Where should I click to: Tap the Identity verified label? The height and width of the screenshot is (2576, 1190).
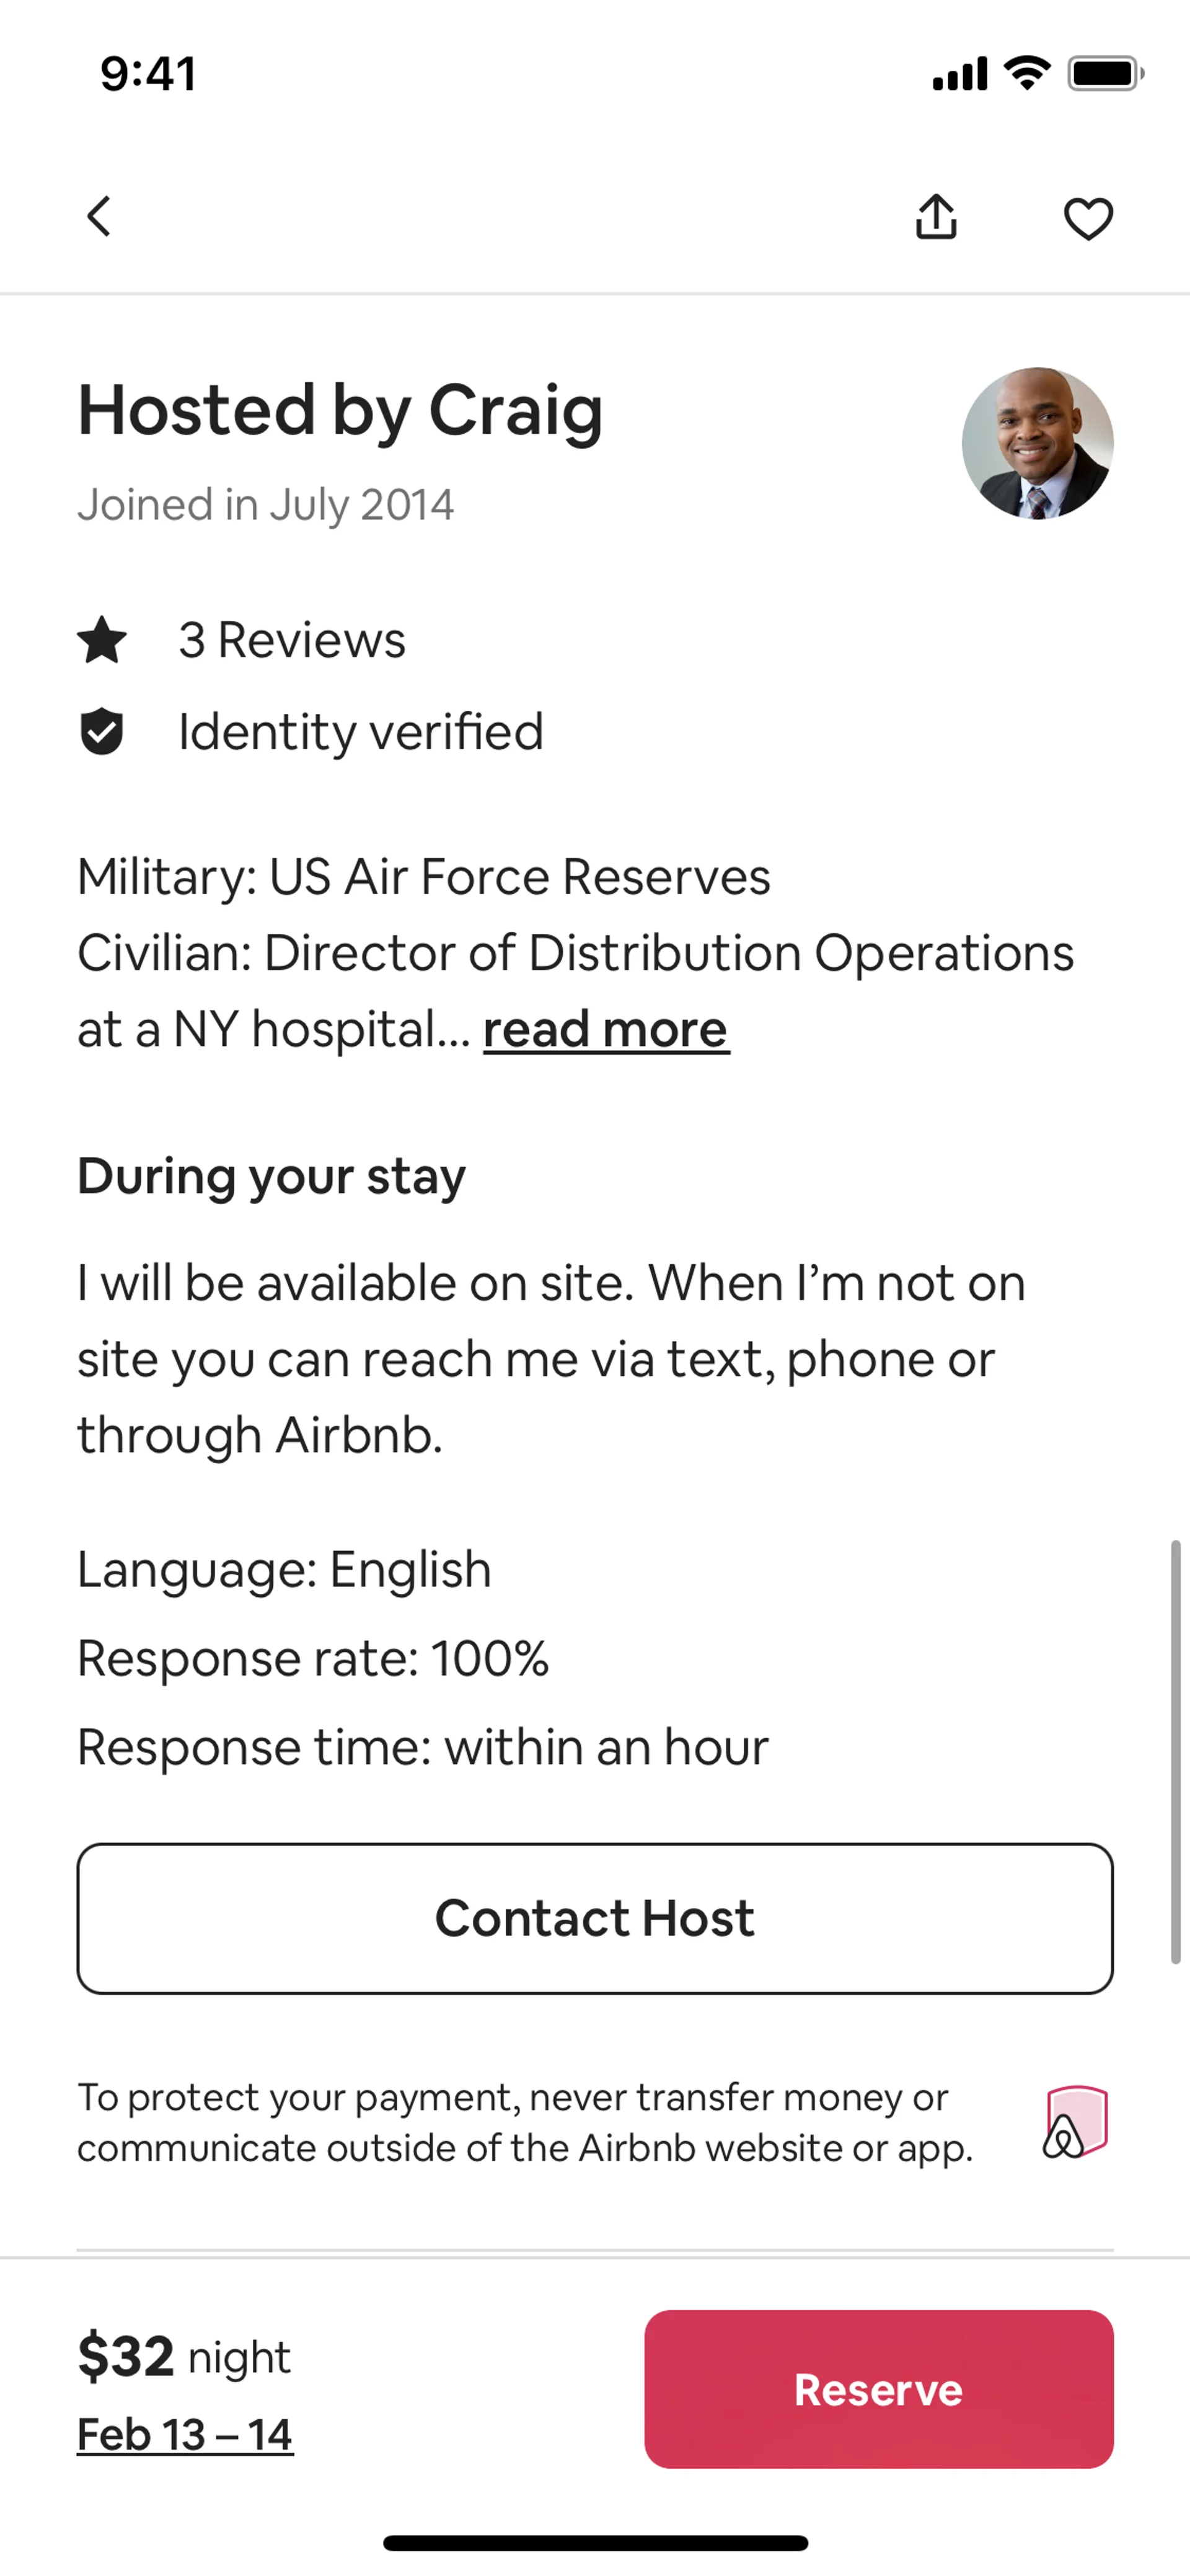click(361, 732)
